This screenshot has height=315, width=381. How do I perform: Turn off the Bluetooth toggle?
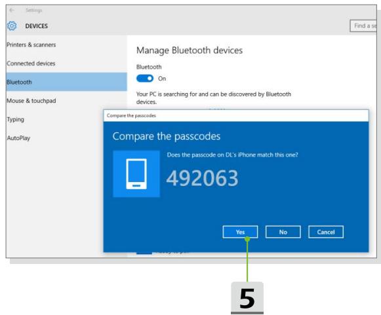(145, 79)
